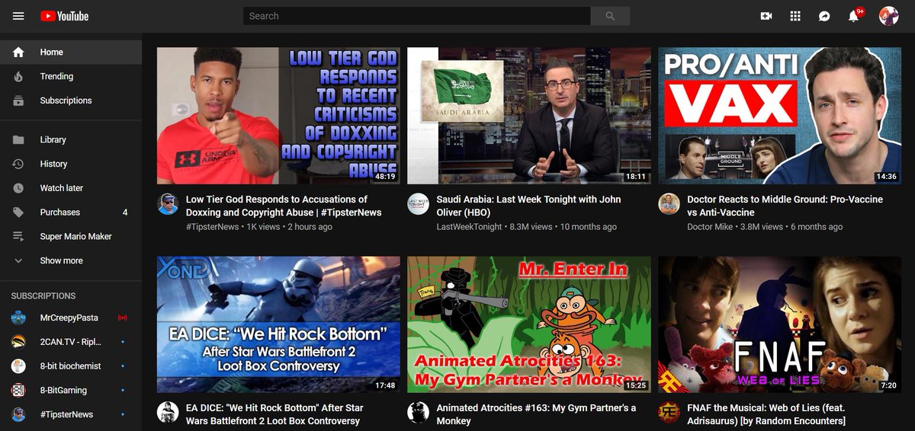Open MrCreepyPasta subscription name
Image resolution: width=915 pixels, height=431 pixels.
coord(69,318)
